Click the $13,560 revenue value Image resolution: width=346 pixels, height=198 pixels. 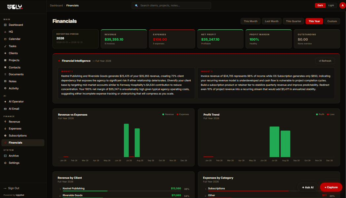point(176,188)
